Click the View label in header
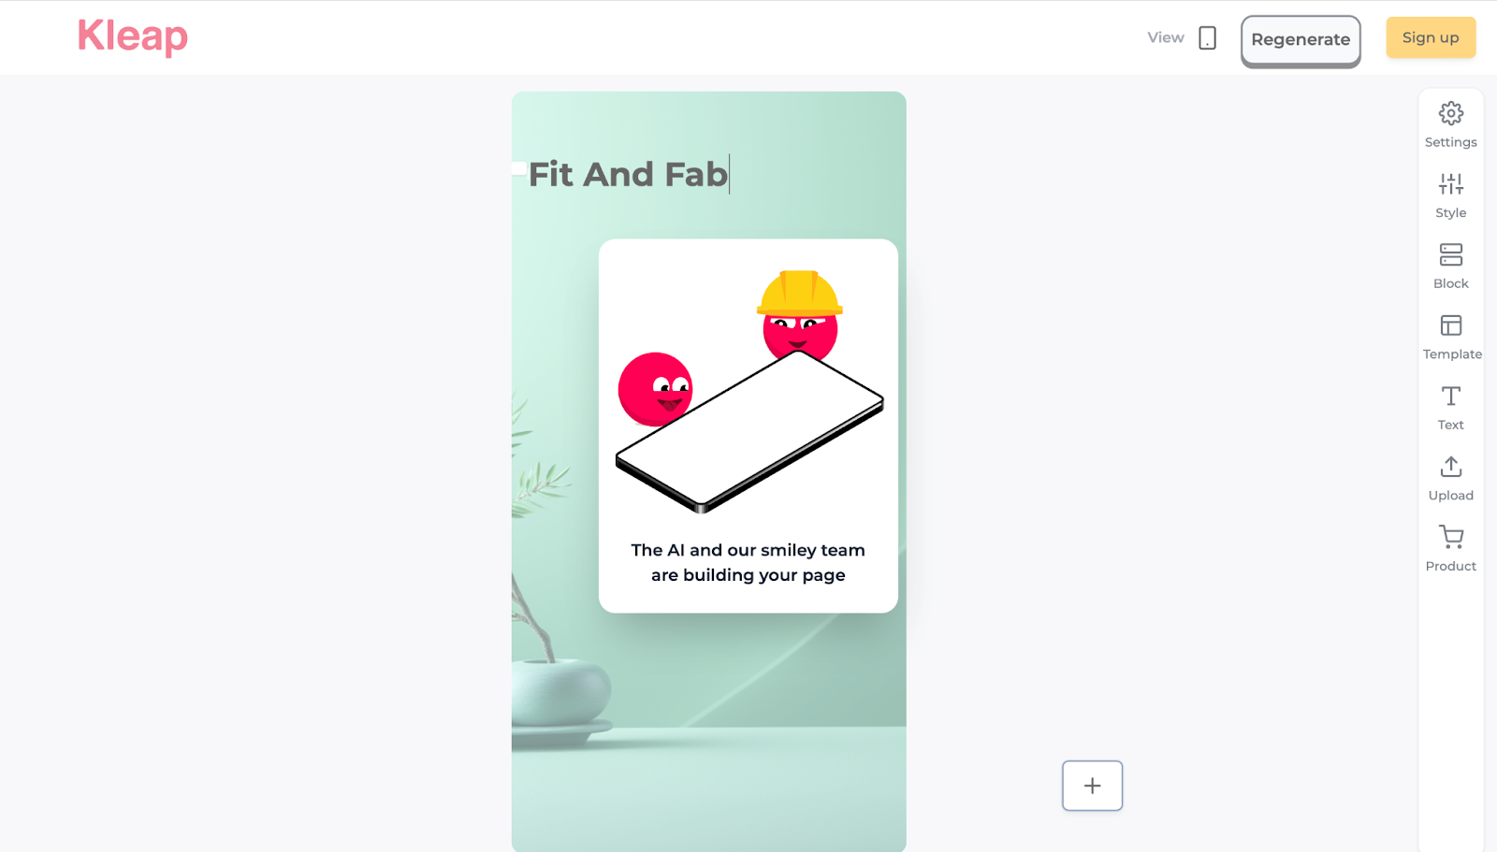The height and width of the screenshot is (852, 1497). (1166, 37)
